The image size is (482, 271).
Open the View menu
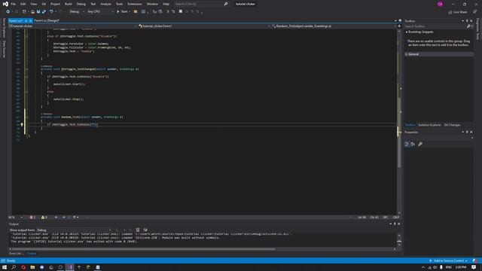tap(33, 4)
